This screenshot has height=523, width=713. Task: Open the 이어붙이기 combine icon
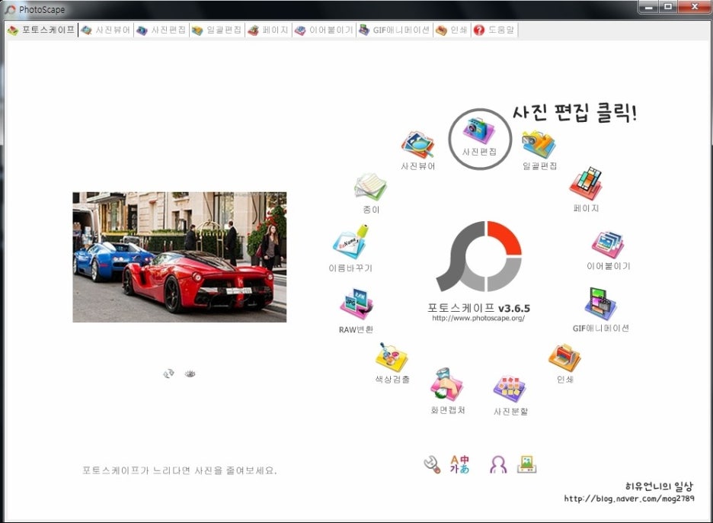[608, 250]
